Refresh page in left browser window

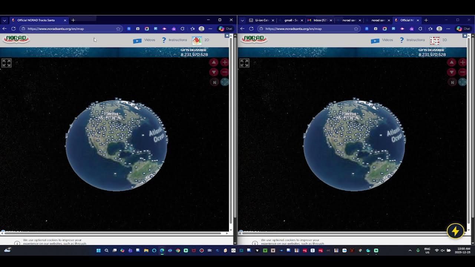pyautogui.click(x=13, y=29)
